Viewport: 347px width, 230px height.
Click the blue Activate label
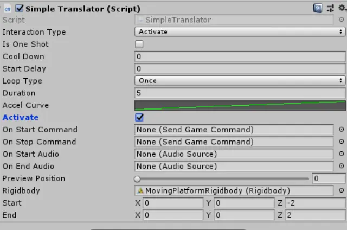[21, 117]
